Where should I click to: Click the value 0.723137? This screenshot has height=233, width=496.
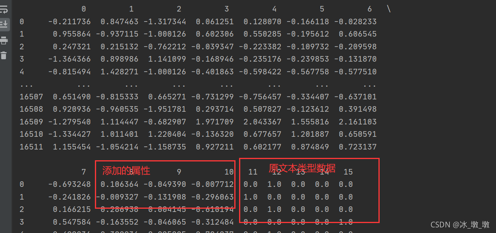(358, 147)
